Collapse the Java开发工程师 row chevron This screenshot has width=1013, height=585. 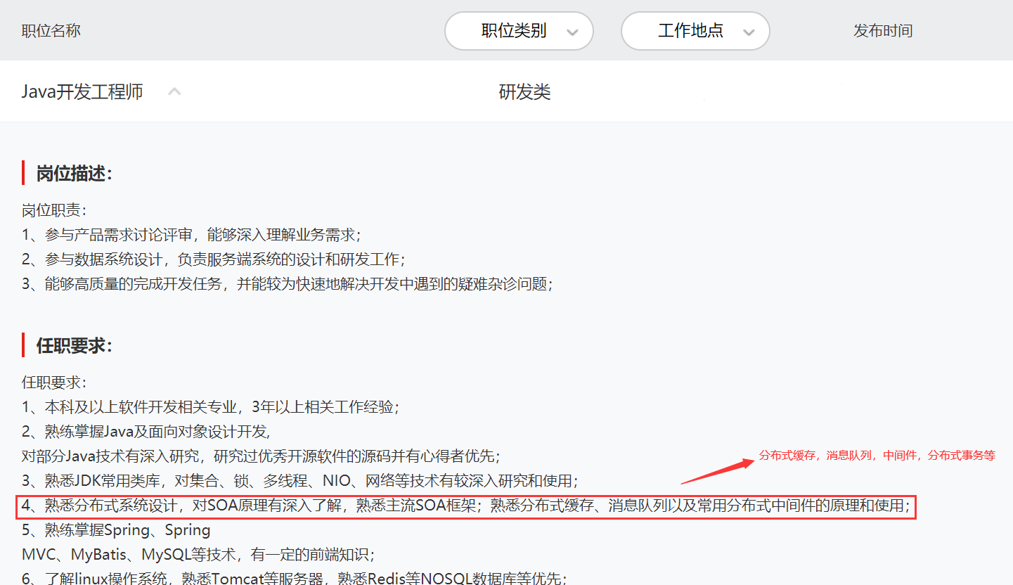click(x=175, y=91)
